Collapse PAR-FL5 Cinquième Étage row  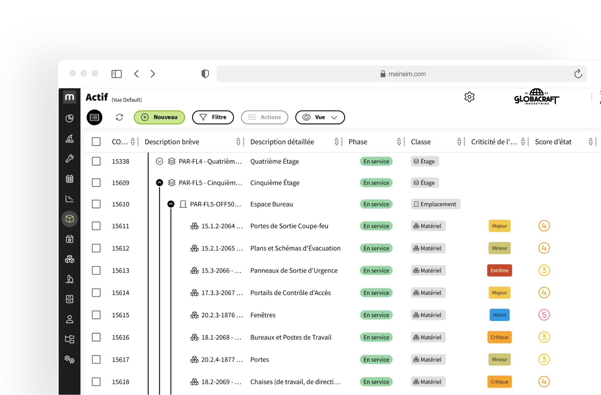pyautogui.click(x=160, y=183)
